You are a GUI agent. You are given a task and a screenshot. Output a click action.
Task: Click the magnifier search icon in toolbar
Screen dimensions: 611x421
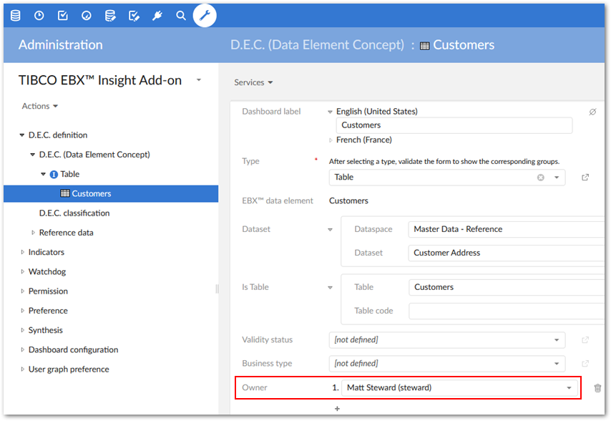[181, 15]
